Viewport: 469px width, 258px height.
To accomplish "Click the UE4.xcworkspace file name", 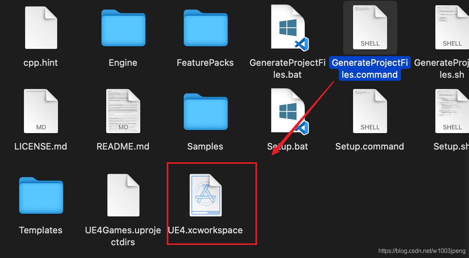I will tap(205, 230).
